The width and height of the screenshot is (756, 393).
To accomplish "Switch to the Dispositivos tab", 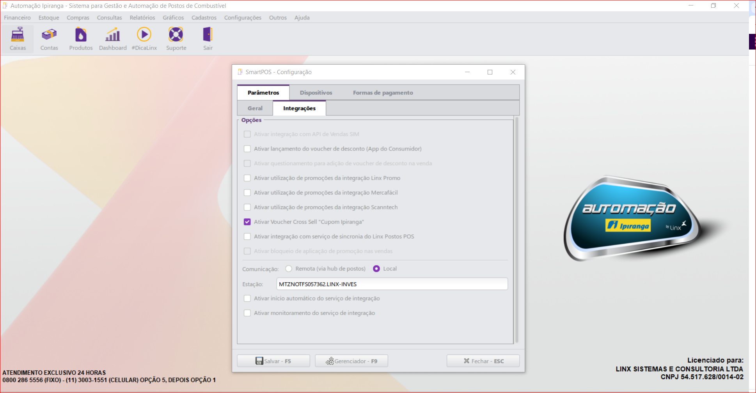I will click(x=316, y=92).
